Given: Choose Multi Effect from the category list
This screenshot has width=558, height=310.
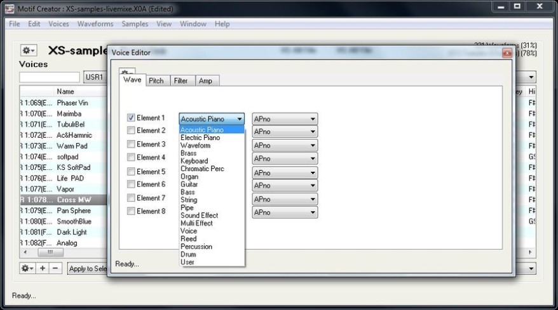Looking at the screenshot, I should click(x=212, y=223).
